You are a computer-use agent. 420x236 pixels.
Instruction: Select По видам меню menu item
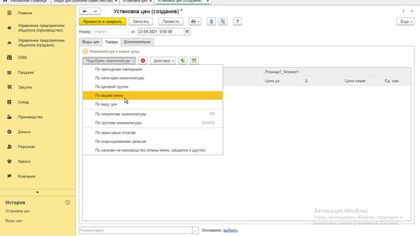point(153,96)
